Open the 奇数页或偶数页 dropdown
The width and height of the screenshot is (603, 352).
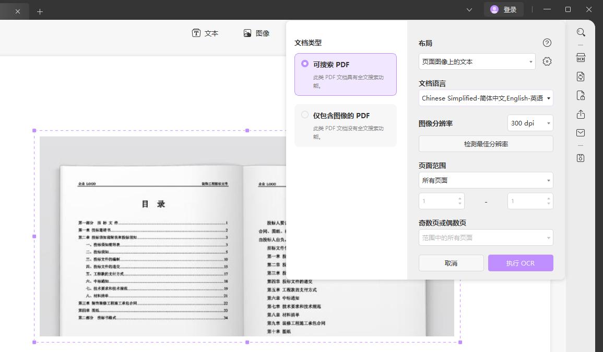point(486,237)
